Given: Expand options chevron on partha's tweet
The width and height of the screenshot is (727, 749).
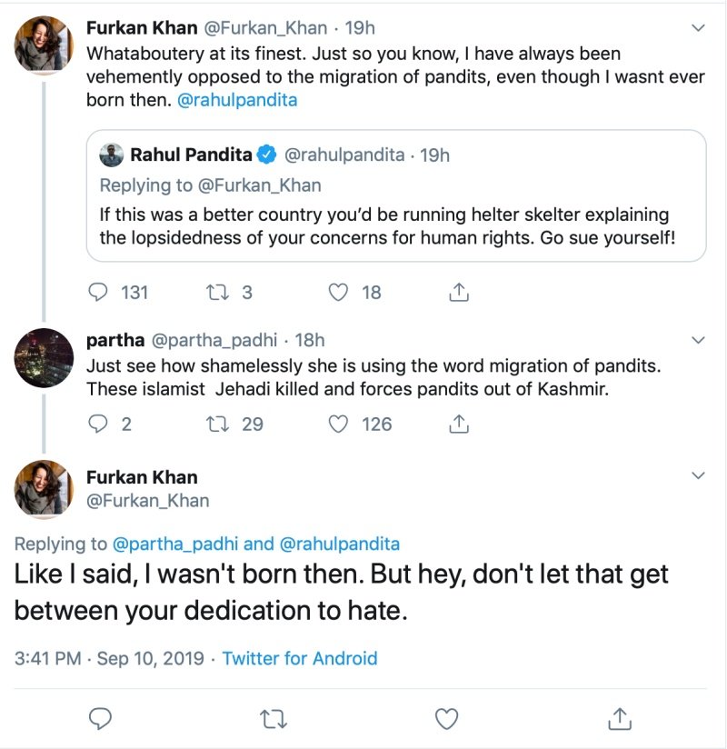Looking at the screenshot, I should coord(698,341).
